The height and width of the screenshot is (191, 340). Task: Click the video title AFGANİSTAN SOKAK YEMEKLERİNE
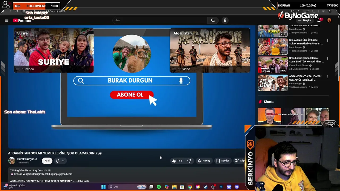click(55, 153)
